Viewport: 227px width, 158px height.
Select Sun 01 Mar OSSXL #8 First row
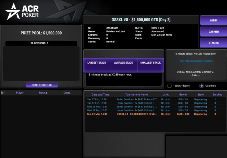156,114
